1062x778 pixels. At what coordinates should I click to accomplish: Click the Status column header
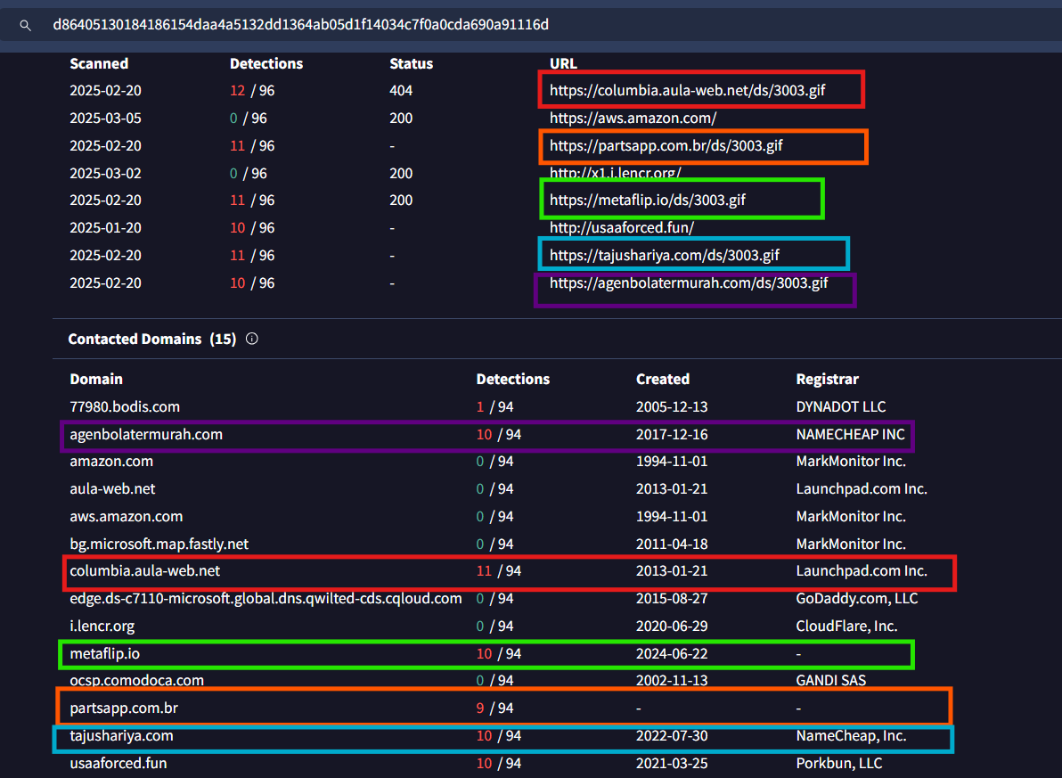click(x=411, y=63)
